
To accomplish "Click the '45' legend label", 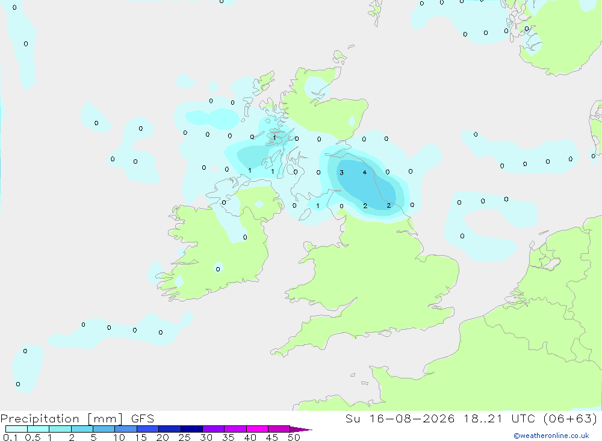I will click(272, 437).
